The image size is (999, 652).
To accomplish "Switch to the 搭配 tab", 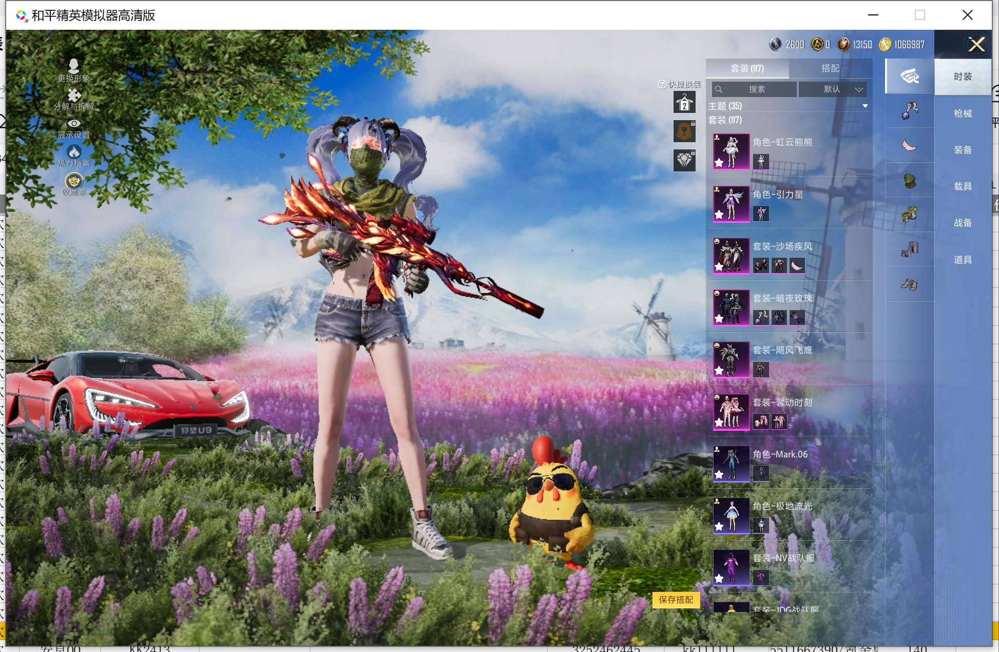I will pyautogui.click(x=830, y=68).
